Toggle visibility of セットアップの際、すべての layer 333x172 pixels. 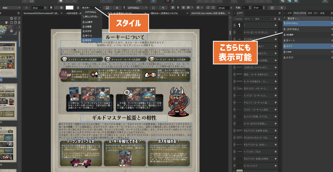[x=276, y=117]
